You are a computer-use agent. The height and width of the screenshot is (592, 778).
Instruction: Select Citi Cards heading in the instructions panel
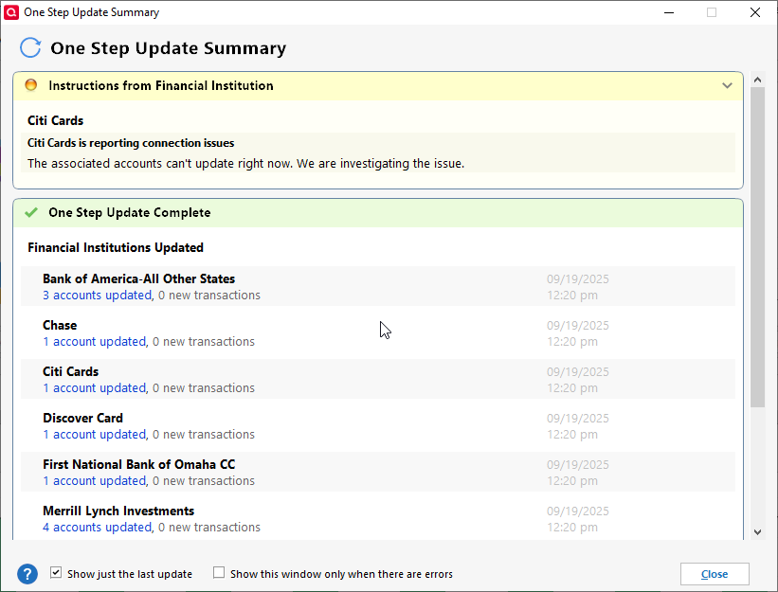pos(56,120)
